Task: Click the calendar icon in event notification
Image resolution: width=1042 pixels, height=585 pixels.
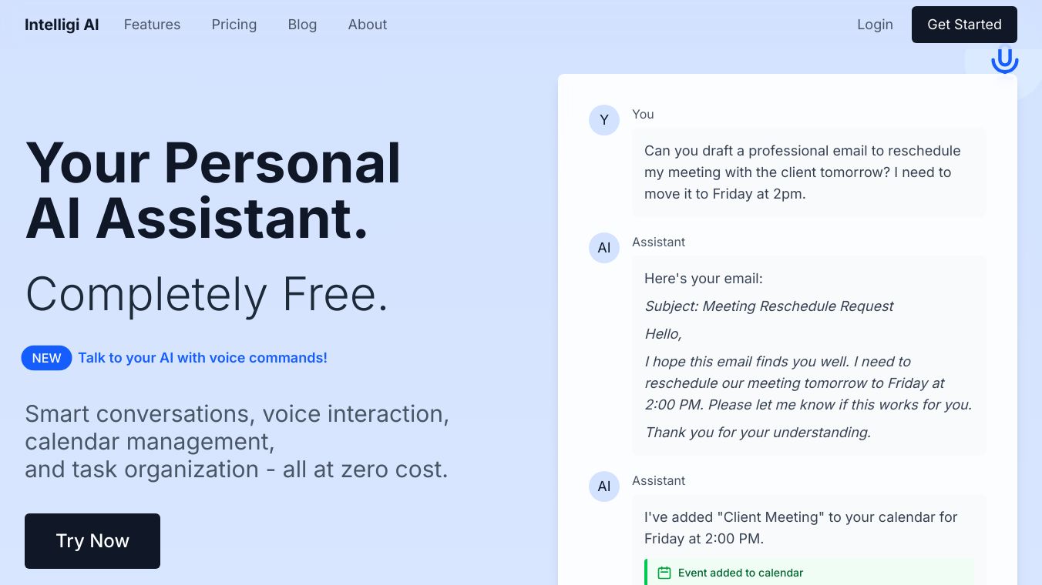Action: pos(664,573)
